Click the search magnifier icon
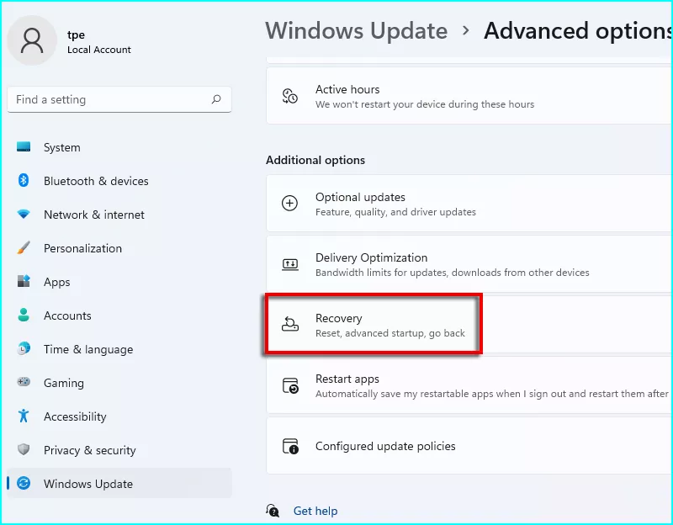The width and height of the screenshot is (673, 525). (x=216, y=99)
